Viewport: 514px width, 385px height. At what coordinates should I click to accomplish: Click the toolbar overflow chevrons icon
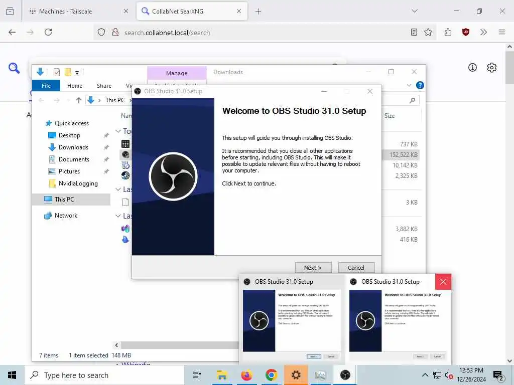click(483, 32)
